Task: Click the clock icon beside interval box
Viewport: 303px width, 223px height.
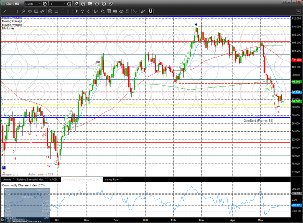Action: click(69, 4)
